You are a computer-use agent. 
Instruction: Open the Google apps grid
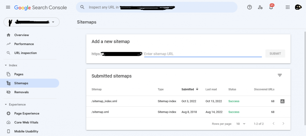(x=288, y=7)
